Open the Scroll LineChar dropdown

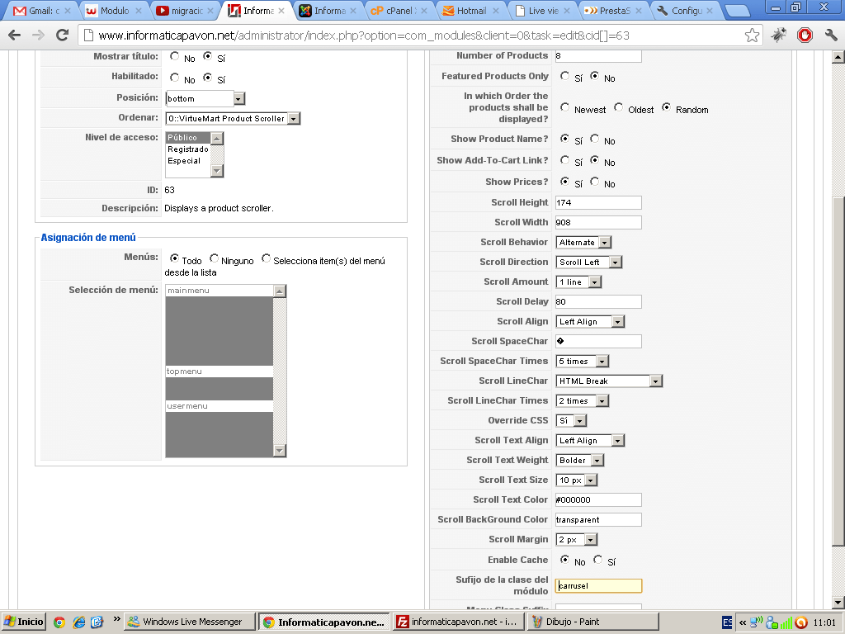coord(609,381)
